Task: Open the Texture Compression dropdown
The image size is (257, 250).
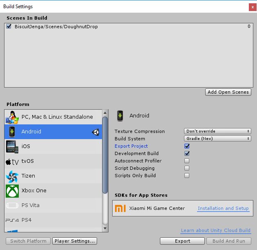Action: [x=217, y=131]
